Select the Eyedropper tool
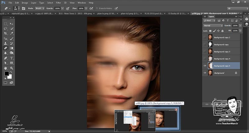This screenshot has height=133, width=249. (12, 33)
